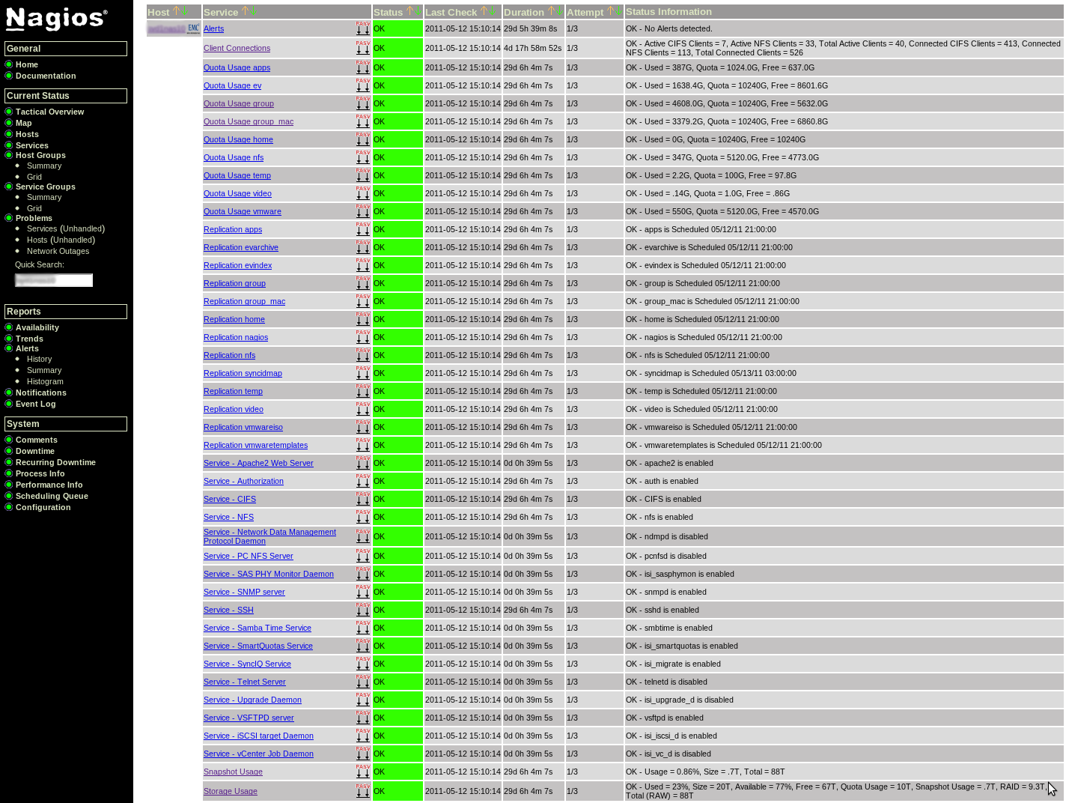Sort Host column descending arrow
This screenshot has height=803, width=1066.
pyautogui.click(x=185, y=11)
